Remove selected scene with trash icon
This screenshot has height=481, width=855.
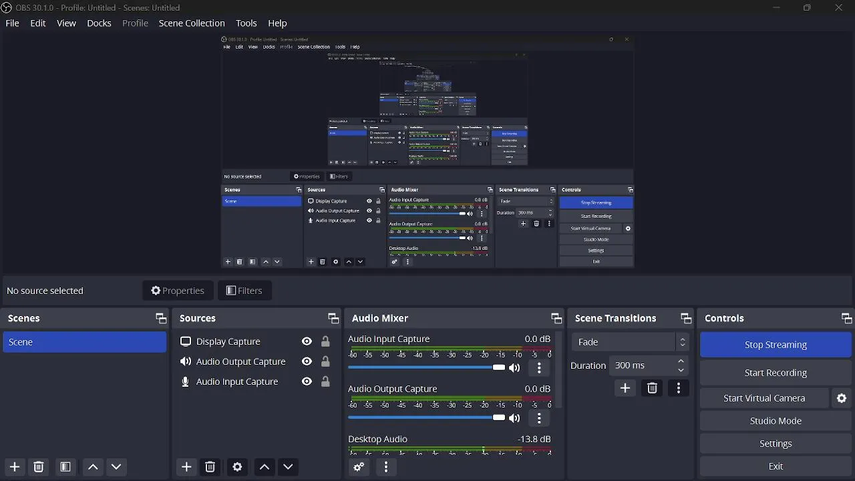[39, 467]
